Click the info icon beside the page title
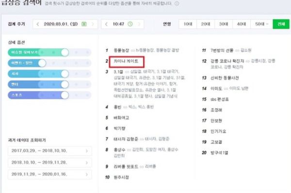 click(x=177, y=3)
